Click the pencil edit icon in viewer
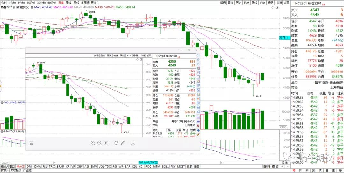344x173 pixels. coord(123,143)
